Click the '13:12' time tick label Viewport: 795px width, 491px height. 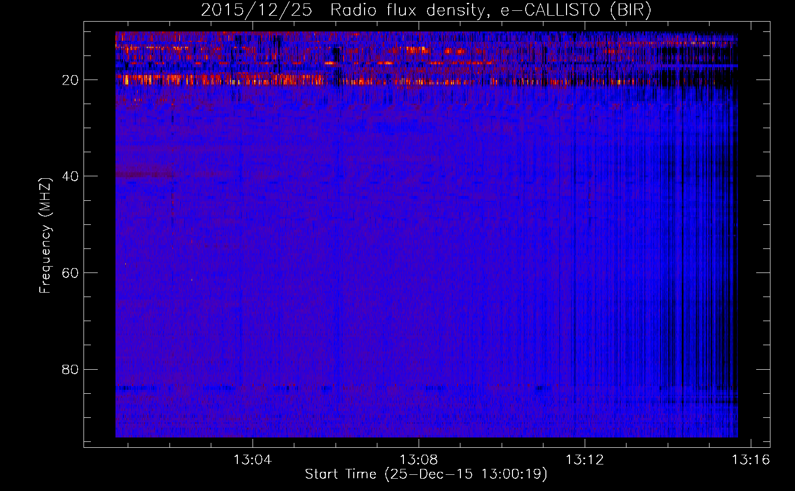585,460
